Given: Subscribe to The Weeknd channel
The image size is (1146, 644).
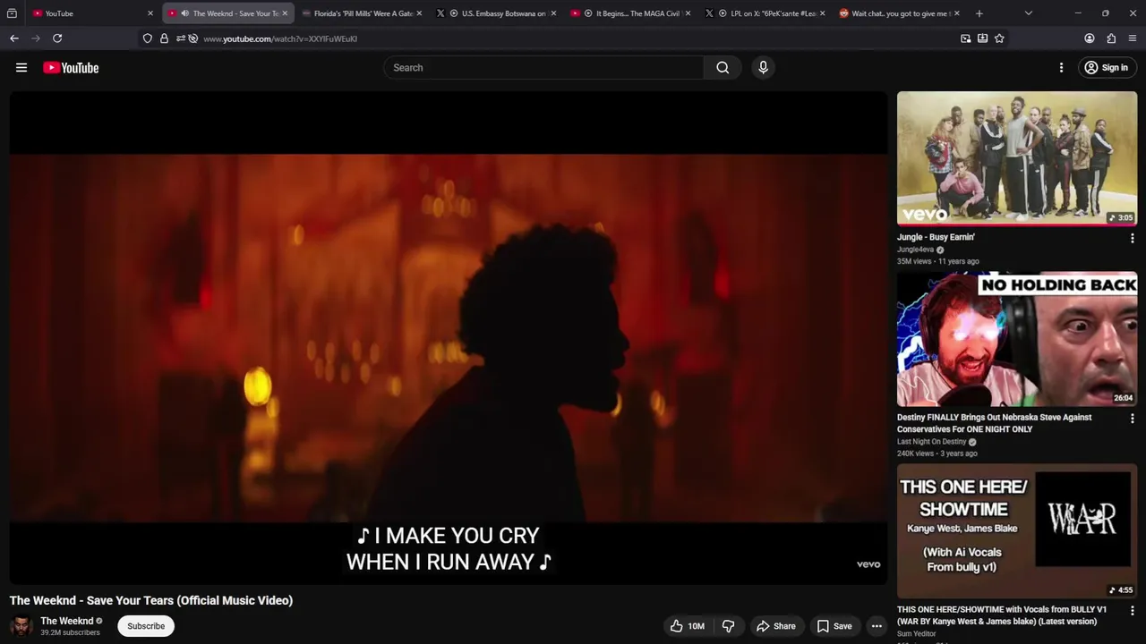Looking at the screenshot, I should (x=146, y=626).
